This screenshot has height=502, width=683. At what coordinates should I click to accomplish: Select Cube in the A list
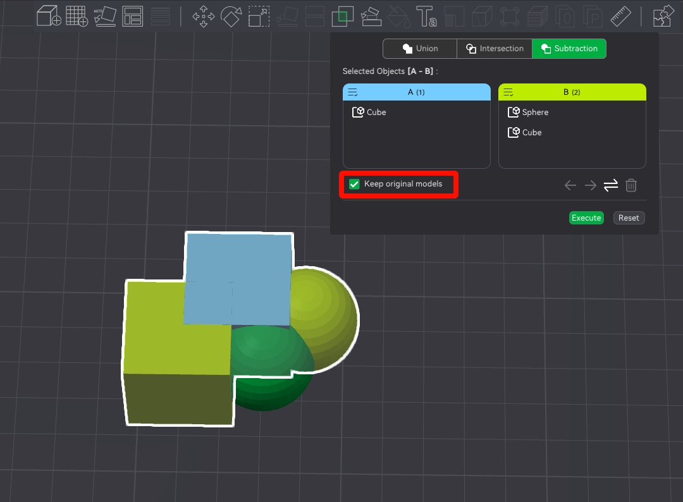click(369, 113)
